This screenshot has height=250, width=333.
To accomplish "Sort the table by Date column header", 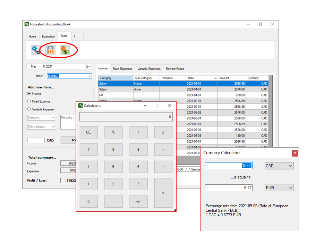I will (202, 78).
